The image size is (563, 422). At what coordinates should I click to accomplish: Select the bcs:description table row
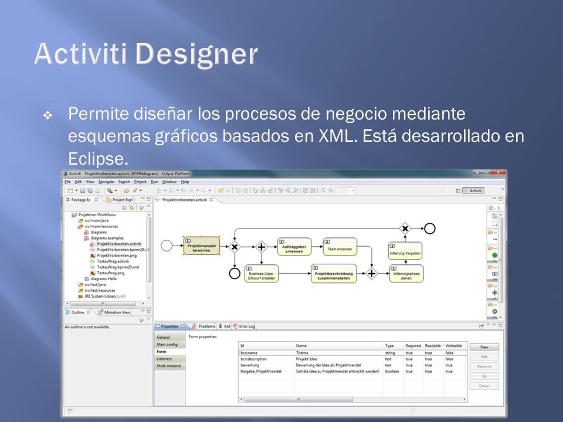352,359
